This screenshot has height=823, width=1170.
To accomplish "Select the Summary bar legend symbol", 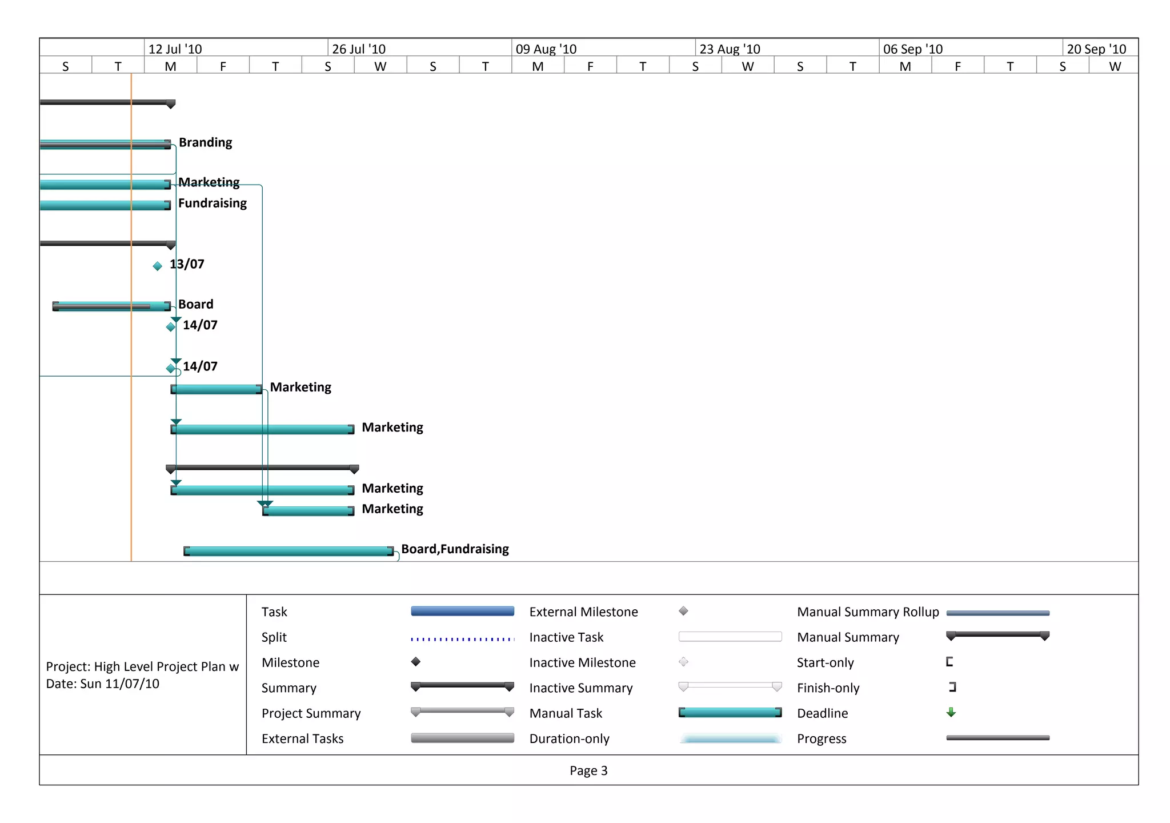I will (x=462, y=686).
